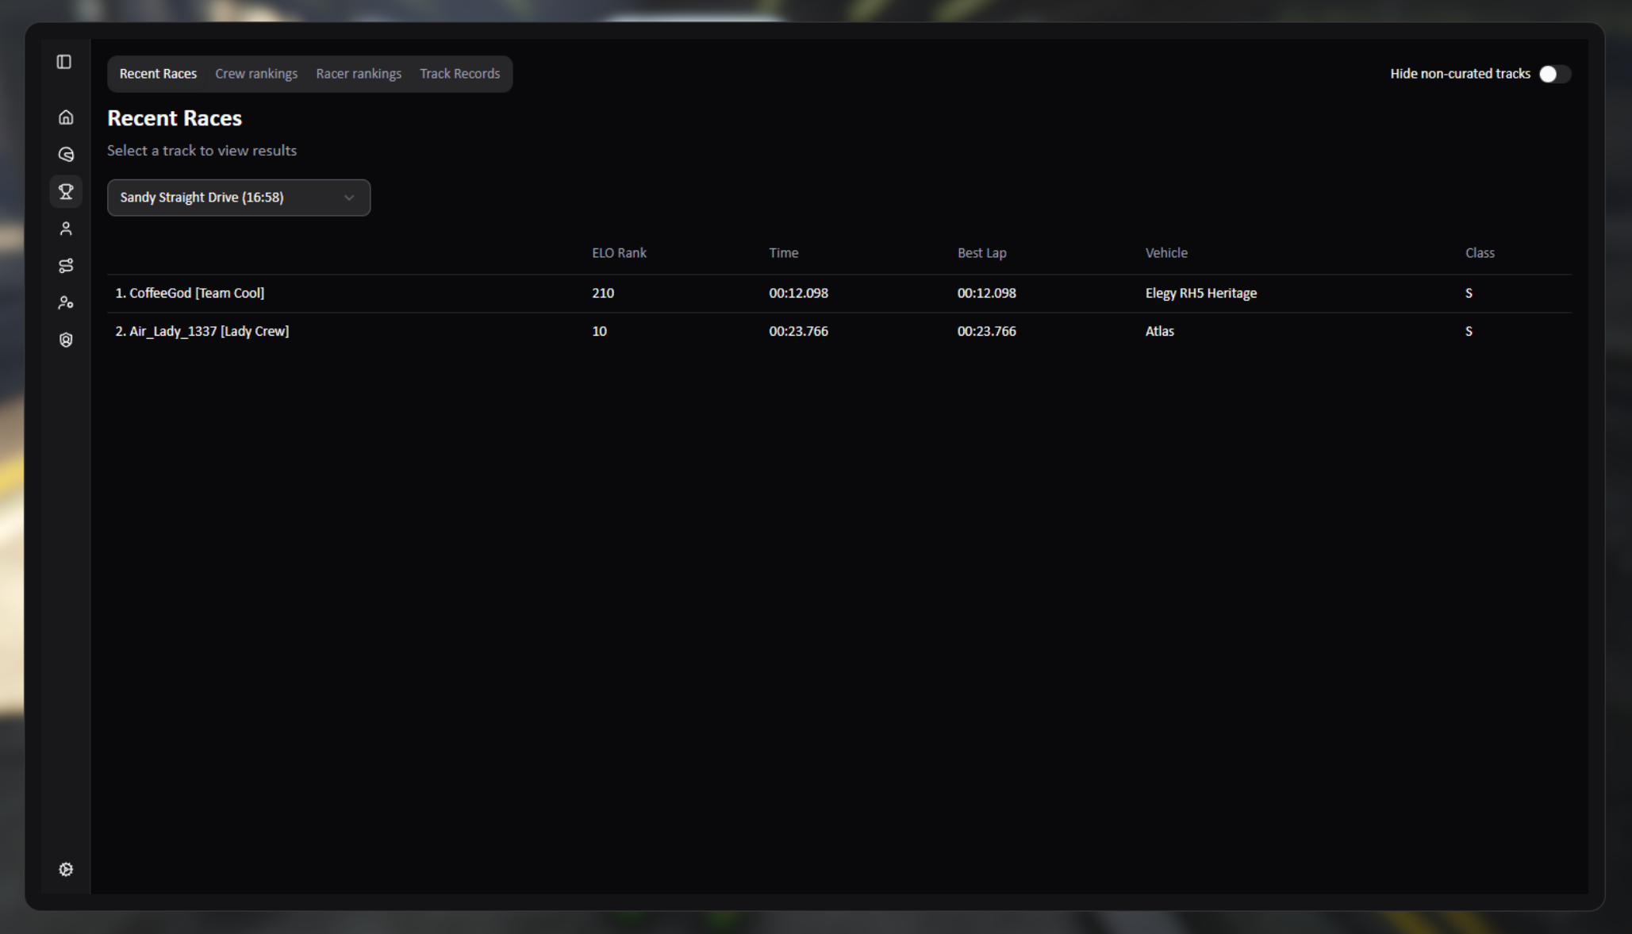Open the crew members icon
The image size is (1632, 934).
(x=66, y=302)
